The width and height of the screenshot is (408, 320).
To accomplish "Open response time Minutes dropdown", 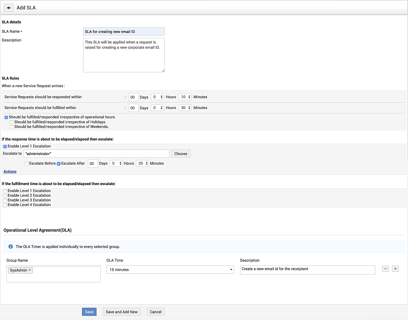I will [185, 97].
